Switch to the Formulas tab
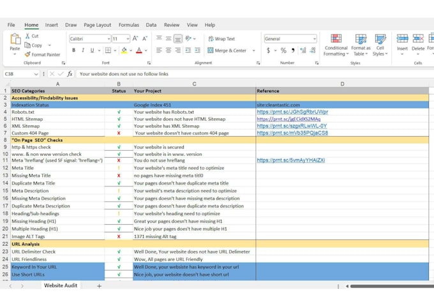Image resolution: width=434 pixels, height=293 pixels. point(129,25)
